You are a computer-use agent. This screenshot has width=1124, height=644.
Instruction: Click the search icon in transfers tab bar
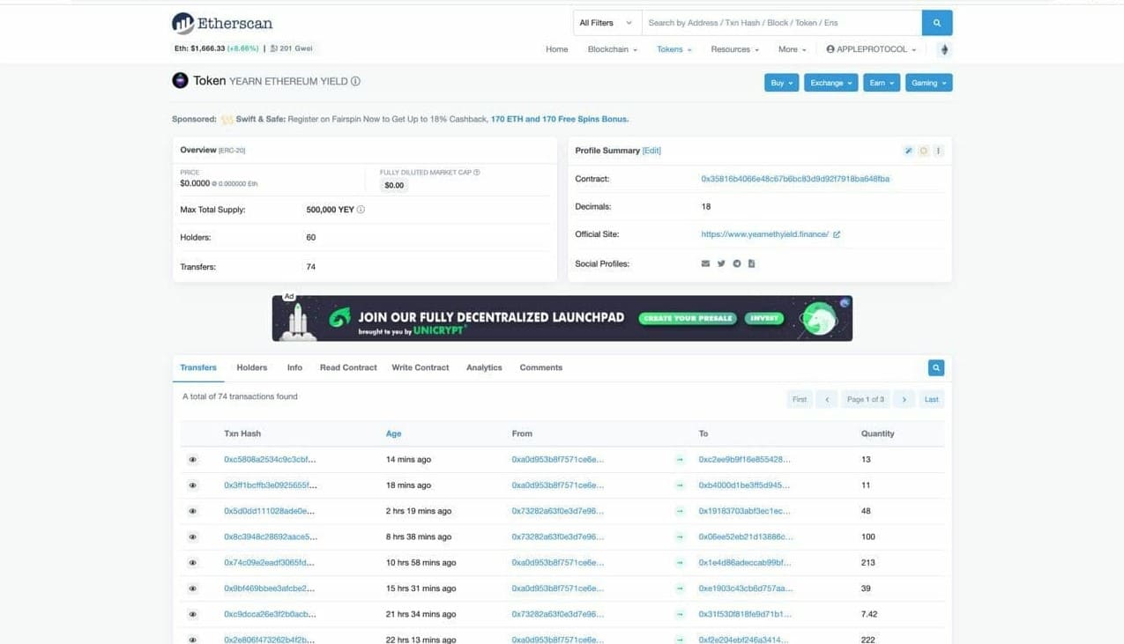[x=936, y=367]
